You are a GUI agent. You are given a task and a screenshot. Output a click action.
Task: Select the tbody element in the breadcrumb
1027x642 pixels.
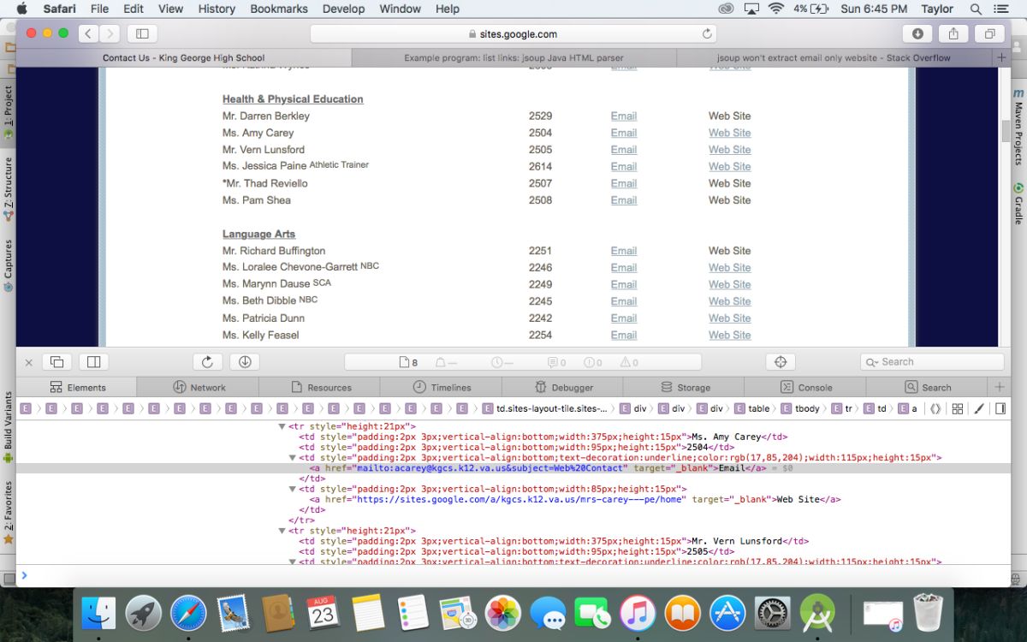(799, 409)
